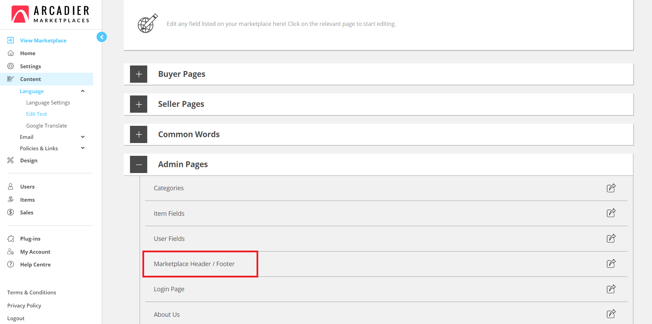Open the Email menu item
This screenshot has height=324, width=652.
[27, 137]
